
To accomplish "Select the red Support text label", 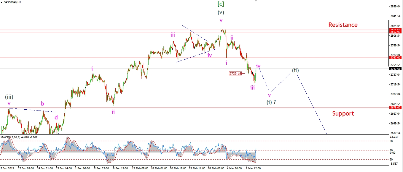I will pyautogui.click(x=343, y=113).
